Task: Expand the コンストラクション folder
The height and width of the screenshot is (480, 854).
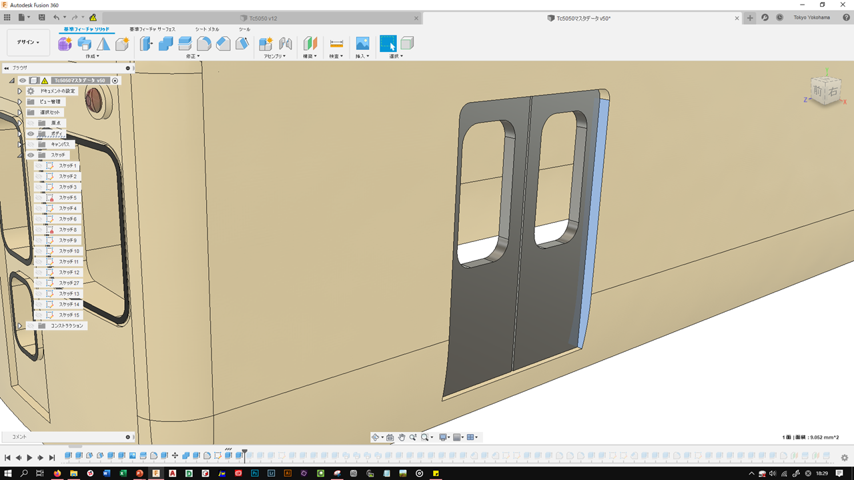Action: click(x=20, y=326)
